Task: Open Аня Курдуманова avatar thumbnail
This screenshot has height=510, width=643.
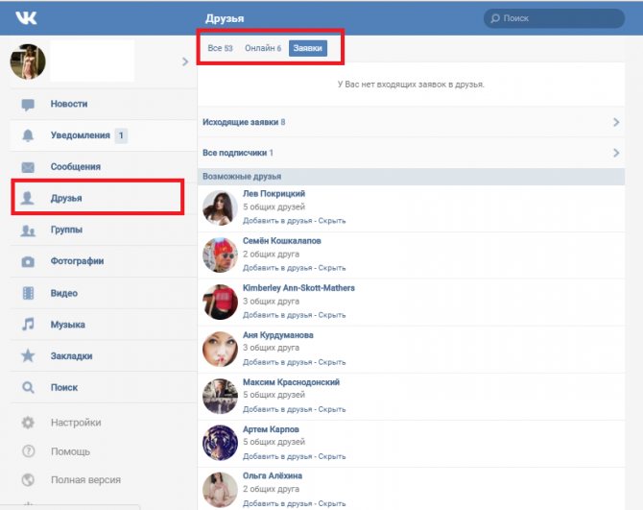Action: pyautogui.click(x=220, y=349)
